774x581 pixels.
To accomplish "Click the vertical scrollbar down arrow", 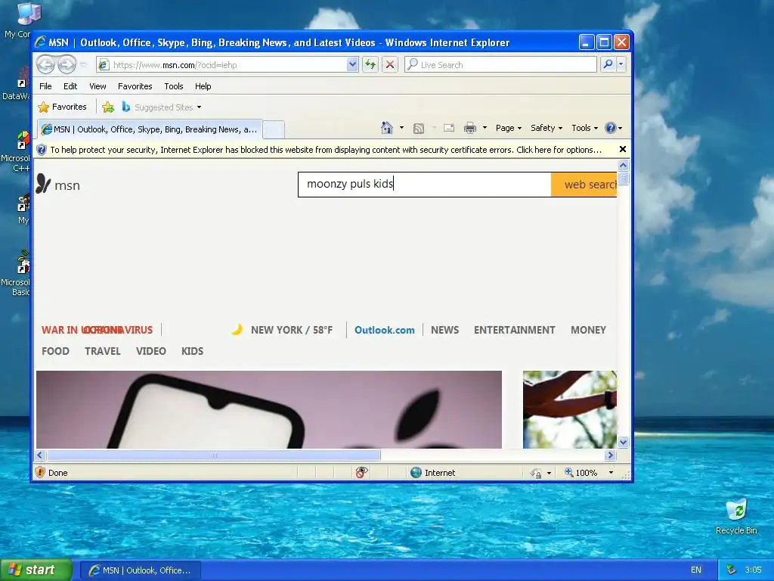I will click(623, 442).
